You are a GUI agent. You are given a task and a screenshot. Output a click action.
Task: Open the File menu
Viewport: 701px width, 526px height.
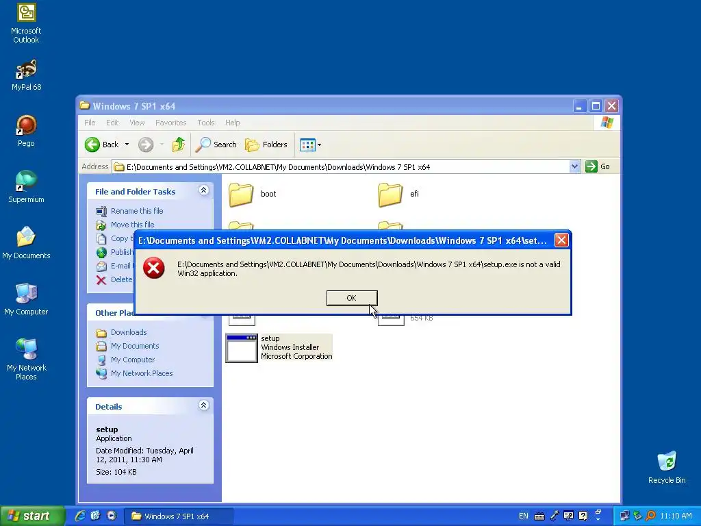tap(90, 123)
